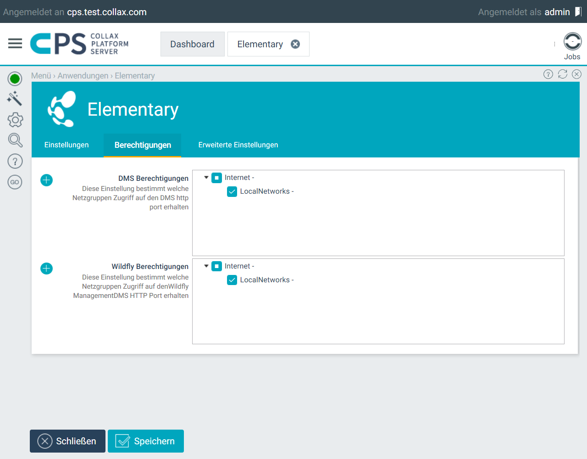This screenshot has width=587, height=459.
Task: Click the green system status circle in sidebar
Action: click(x=15, y=79)
